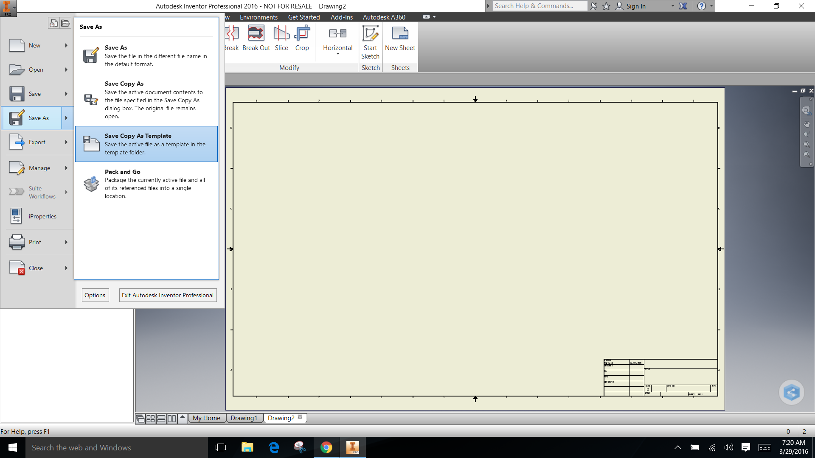Choose Pack and Go
This screenshot has width=815, height=458.
[x=146, y=184]
